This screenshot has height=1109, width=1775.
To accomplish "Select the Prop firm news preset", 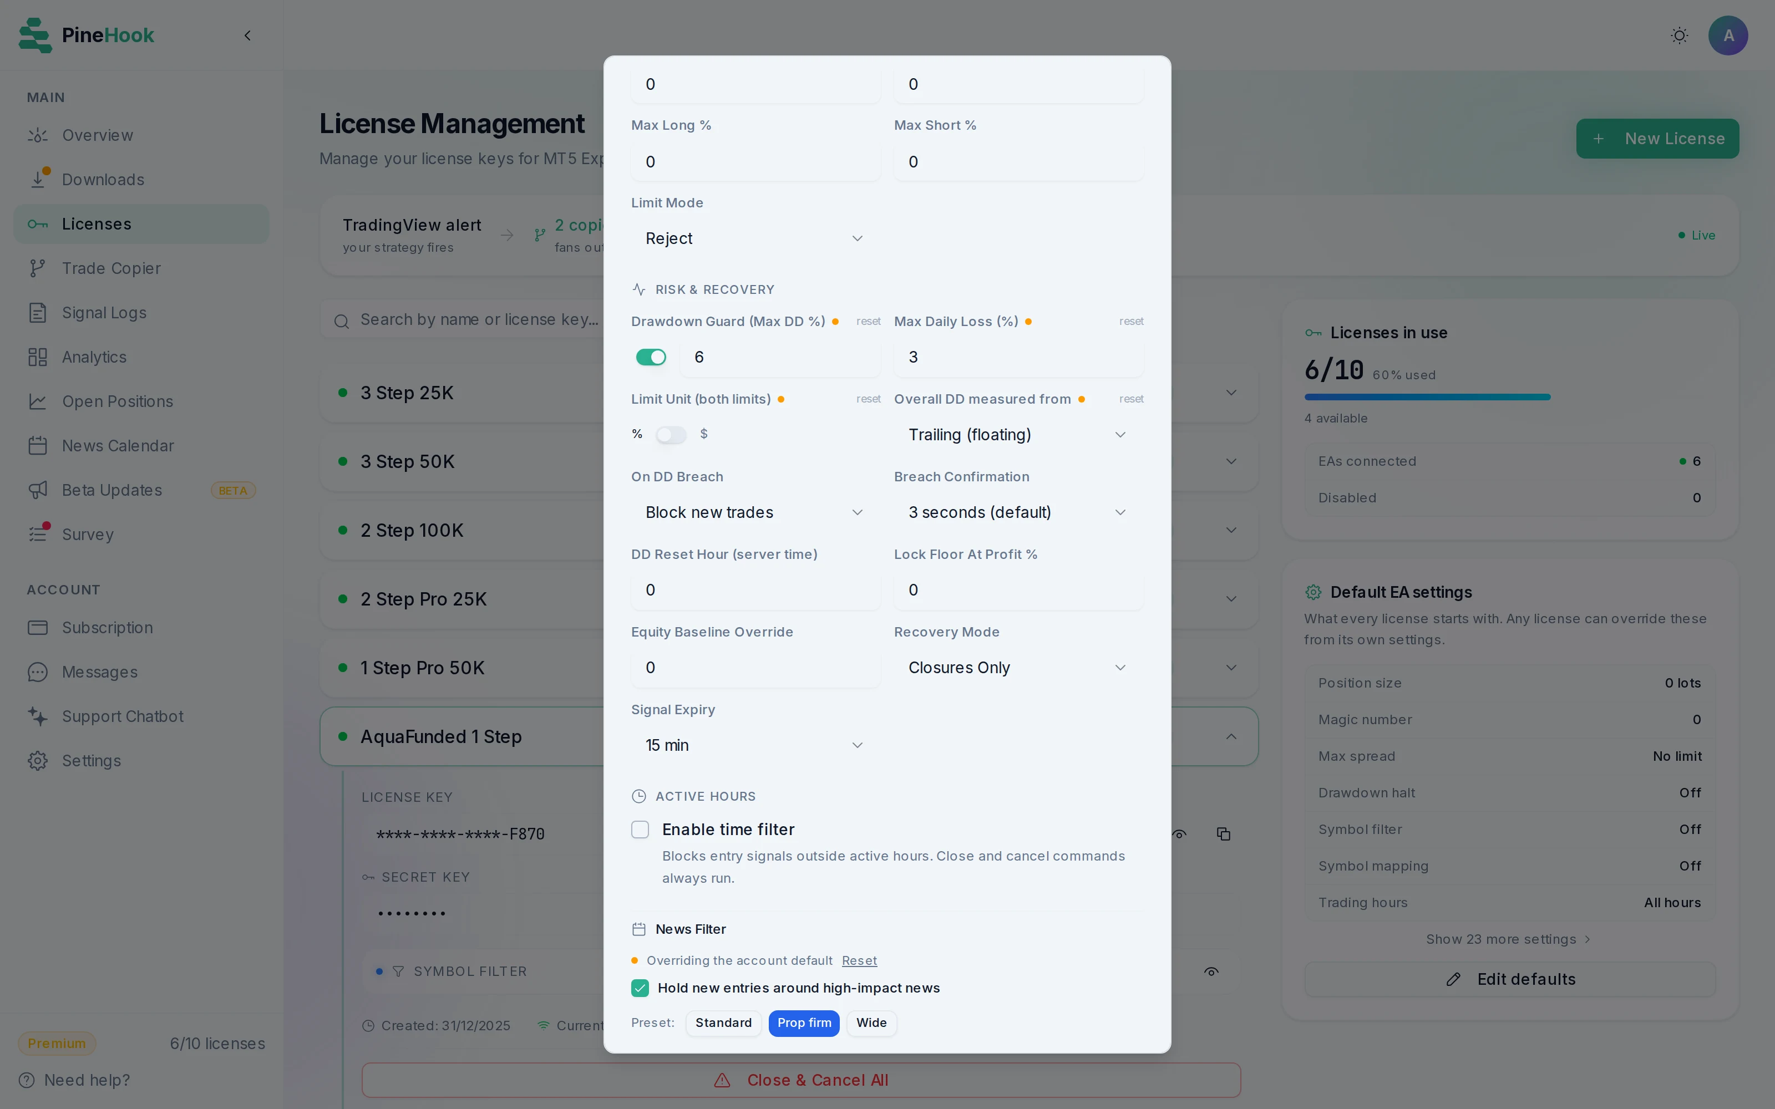I will coord(804,1023).
